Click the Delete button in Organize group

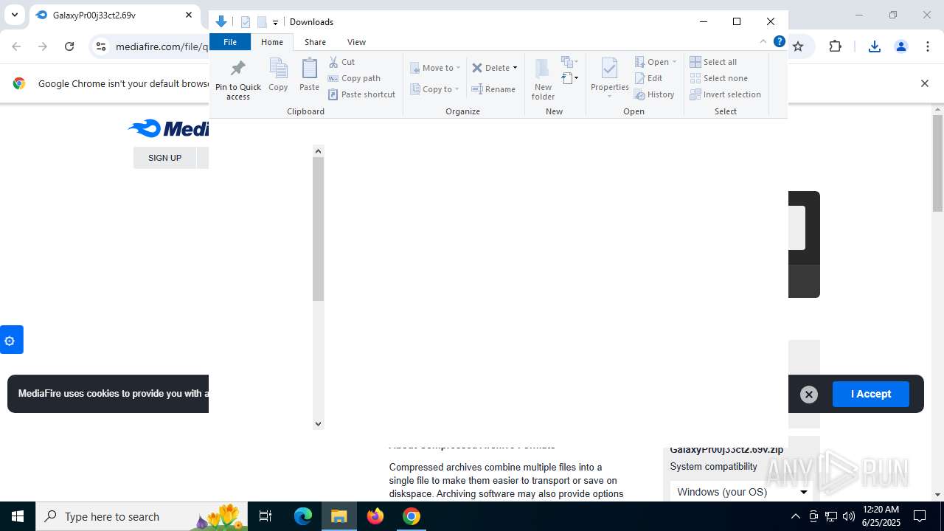[x=491, y=68]
